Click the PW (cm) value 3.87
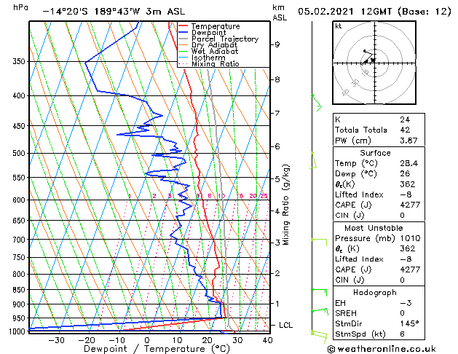458x354 pixels. pos(408,141)
